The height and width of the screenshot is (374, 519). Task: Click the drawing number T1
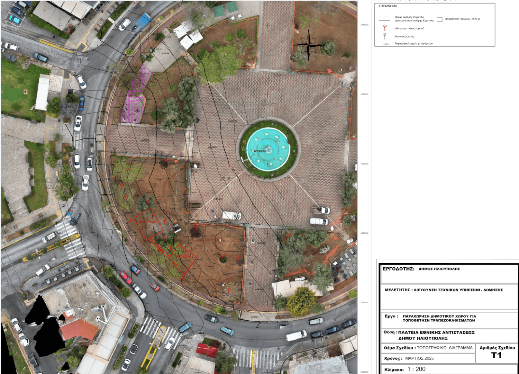(496, 355)
